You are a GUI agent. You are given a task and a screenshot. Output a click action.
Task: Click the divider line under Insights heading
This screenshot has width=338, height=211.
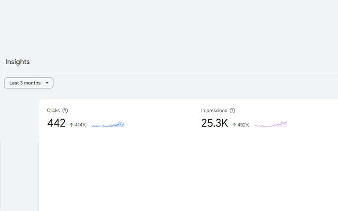171,72
